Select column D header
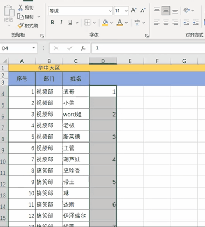This screenshot has height=227, width=205. (103, 61)
